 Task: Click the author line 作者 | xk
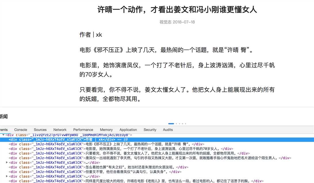point(91,35)
